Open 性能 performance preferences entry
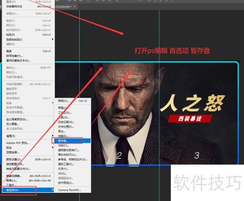Image resolution: width=244 pixels, height=201 pixels. [72, 136]
